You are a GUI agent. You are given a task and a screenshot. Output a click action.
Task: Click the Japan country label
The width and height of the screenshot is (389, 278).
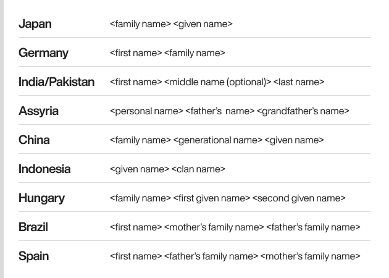[35, 24]
